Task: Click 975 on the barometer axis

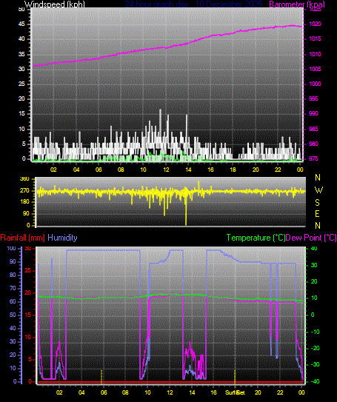Action: (x=313, y=158)
